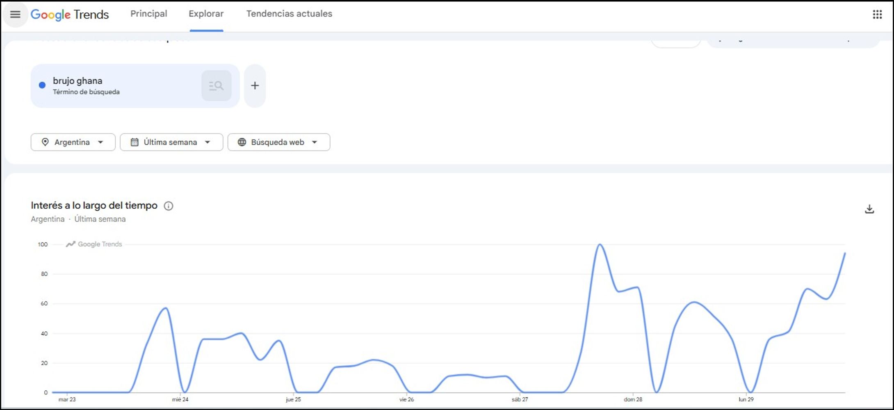Viewport: 894px width, 410px height.
Task: Click the jue 25 date label
Action: [x=293, y=399]
